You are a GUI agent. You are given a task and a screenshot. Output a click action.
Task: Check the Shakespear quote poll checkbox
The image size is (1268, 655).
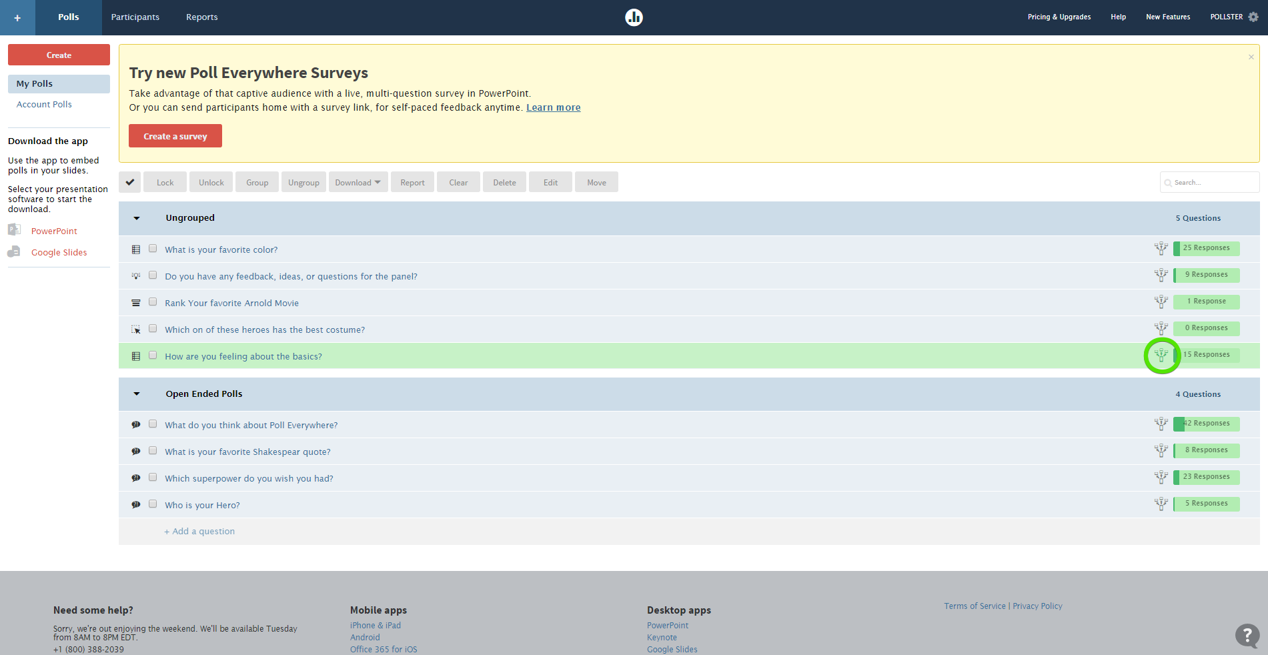tap(153, 450)
